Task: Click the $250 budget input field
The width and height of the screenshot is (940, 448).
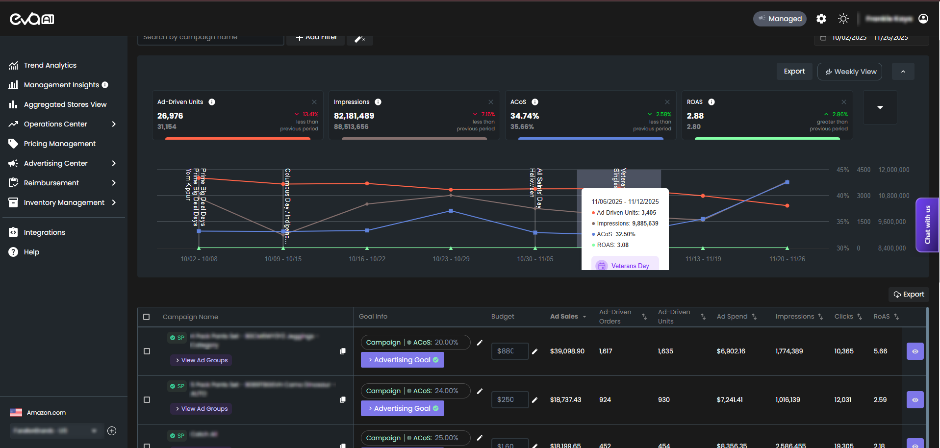Action: (509, 400)
